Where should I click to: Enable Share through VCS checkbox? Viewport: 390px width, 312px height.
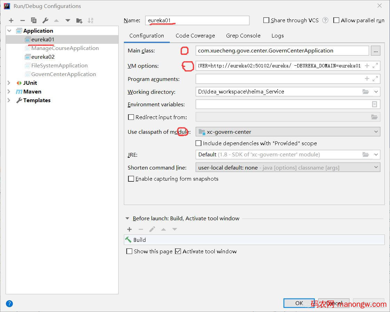pos(266,20)
